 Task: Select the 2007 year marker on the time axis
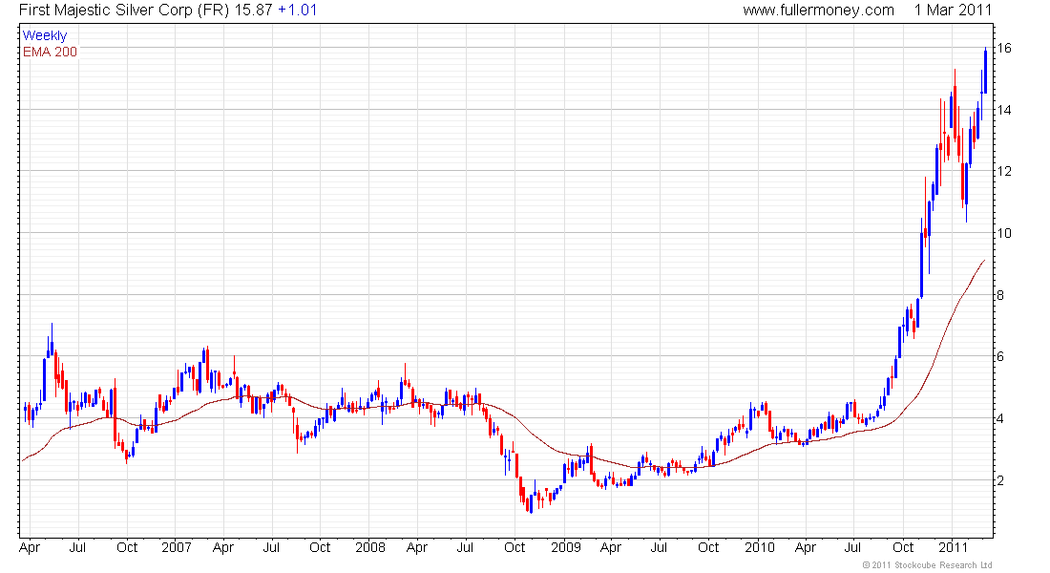[x=177, y=547]
